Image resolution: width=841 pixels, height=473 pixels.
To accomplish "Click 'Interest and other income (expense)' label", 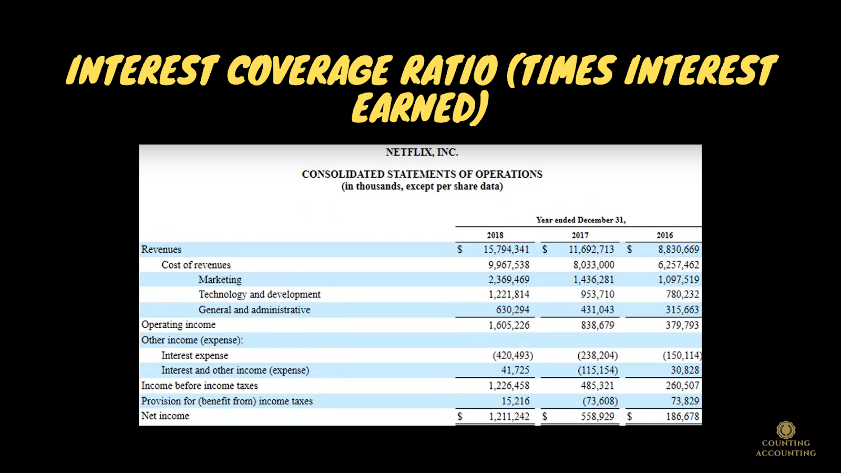I will [x=235, y=371].
